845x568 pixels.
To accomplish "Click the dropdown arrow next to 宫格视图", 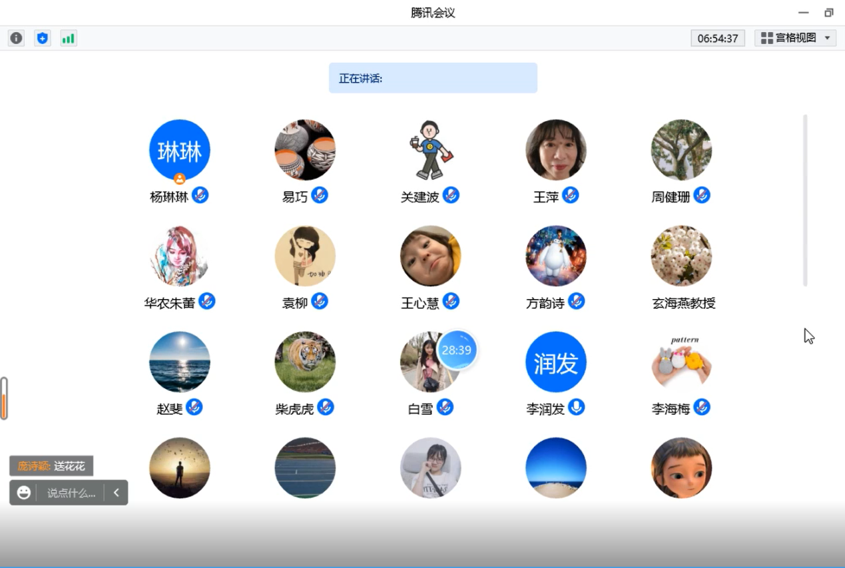I will coord(827,38).
